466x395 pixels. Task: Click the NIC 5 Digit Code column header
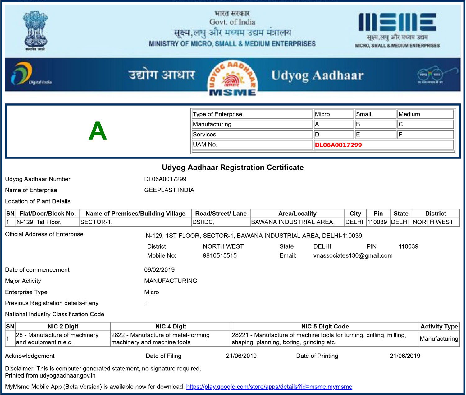(x=325, y=326)
